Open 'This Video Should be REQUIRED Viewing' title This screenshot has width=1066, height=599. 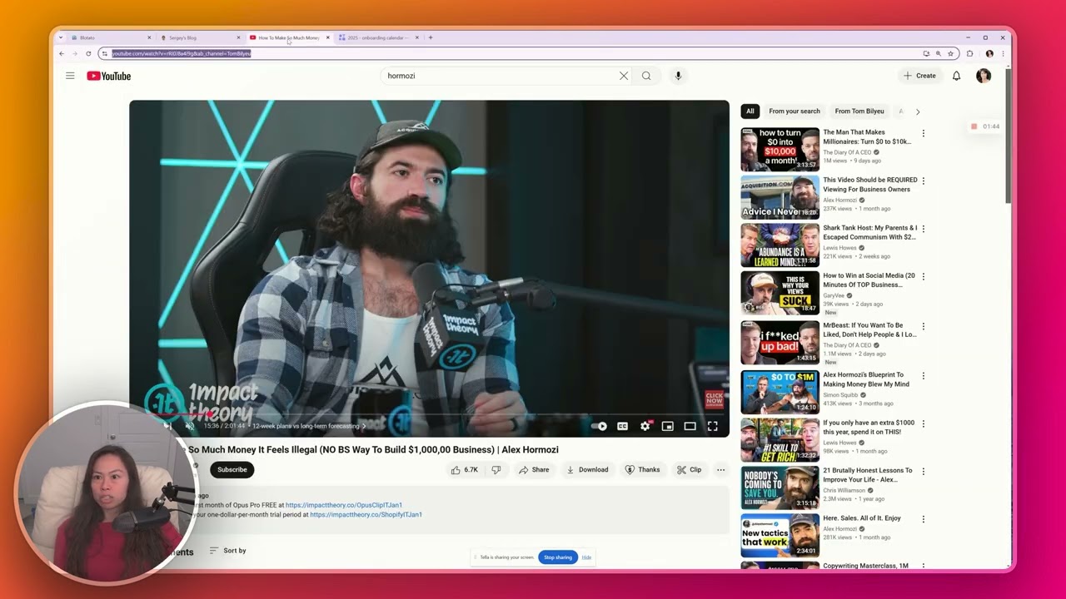[x=869, y=185]
